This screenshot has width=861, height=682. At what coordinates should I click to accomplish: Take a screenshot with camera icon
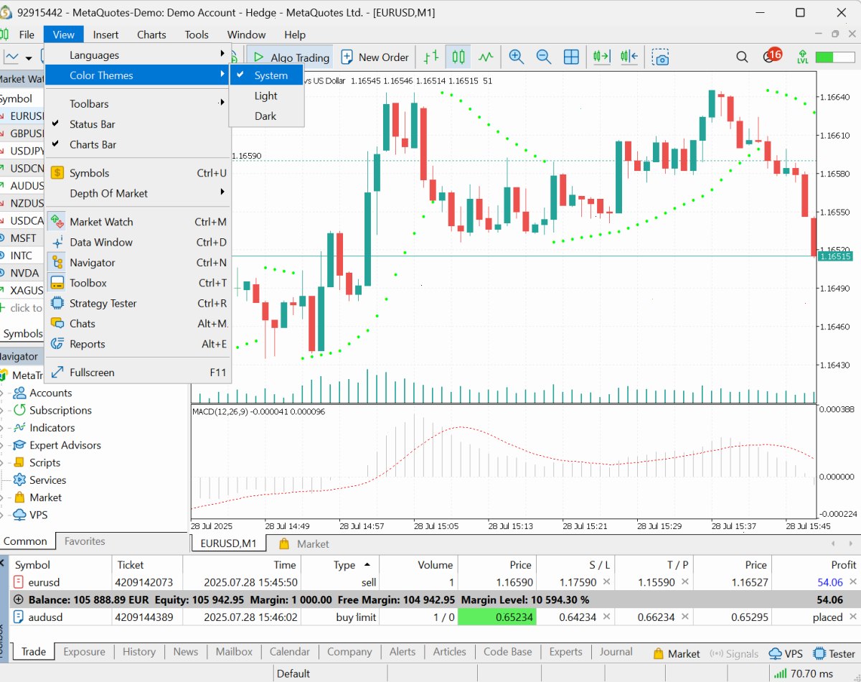click(661, 57)
